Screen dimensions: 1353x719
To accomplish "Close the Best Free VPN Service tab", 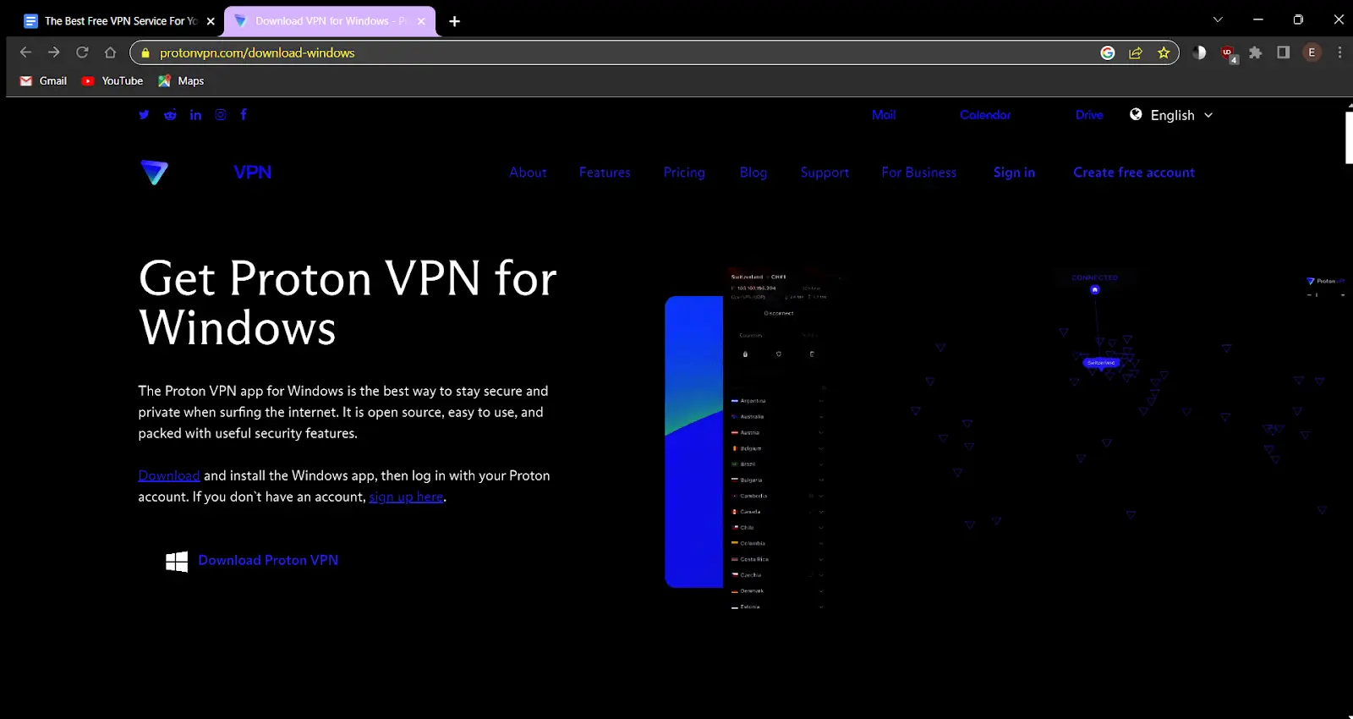I will coord(211,21).
